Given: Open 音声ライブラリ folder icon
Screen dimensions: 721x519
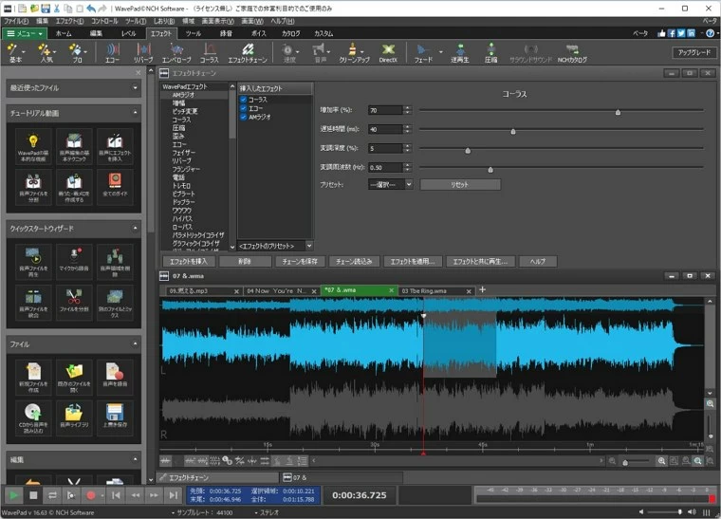Looking at the screenshot, I should pos(74,417).
